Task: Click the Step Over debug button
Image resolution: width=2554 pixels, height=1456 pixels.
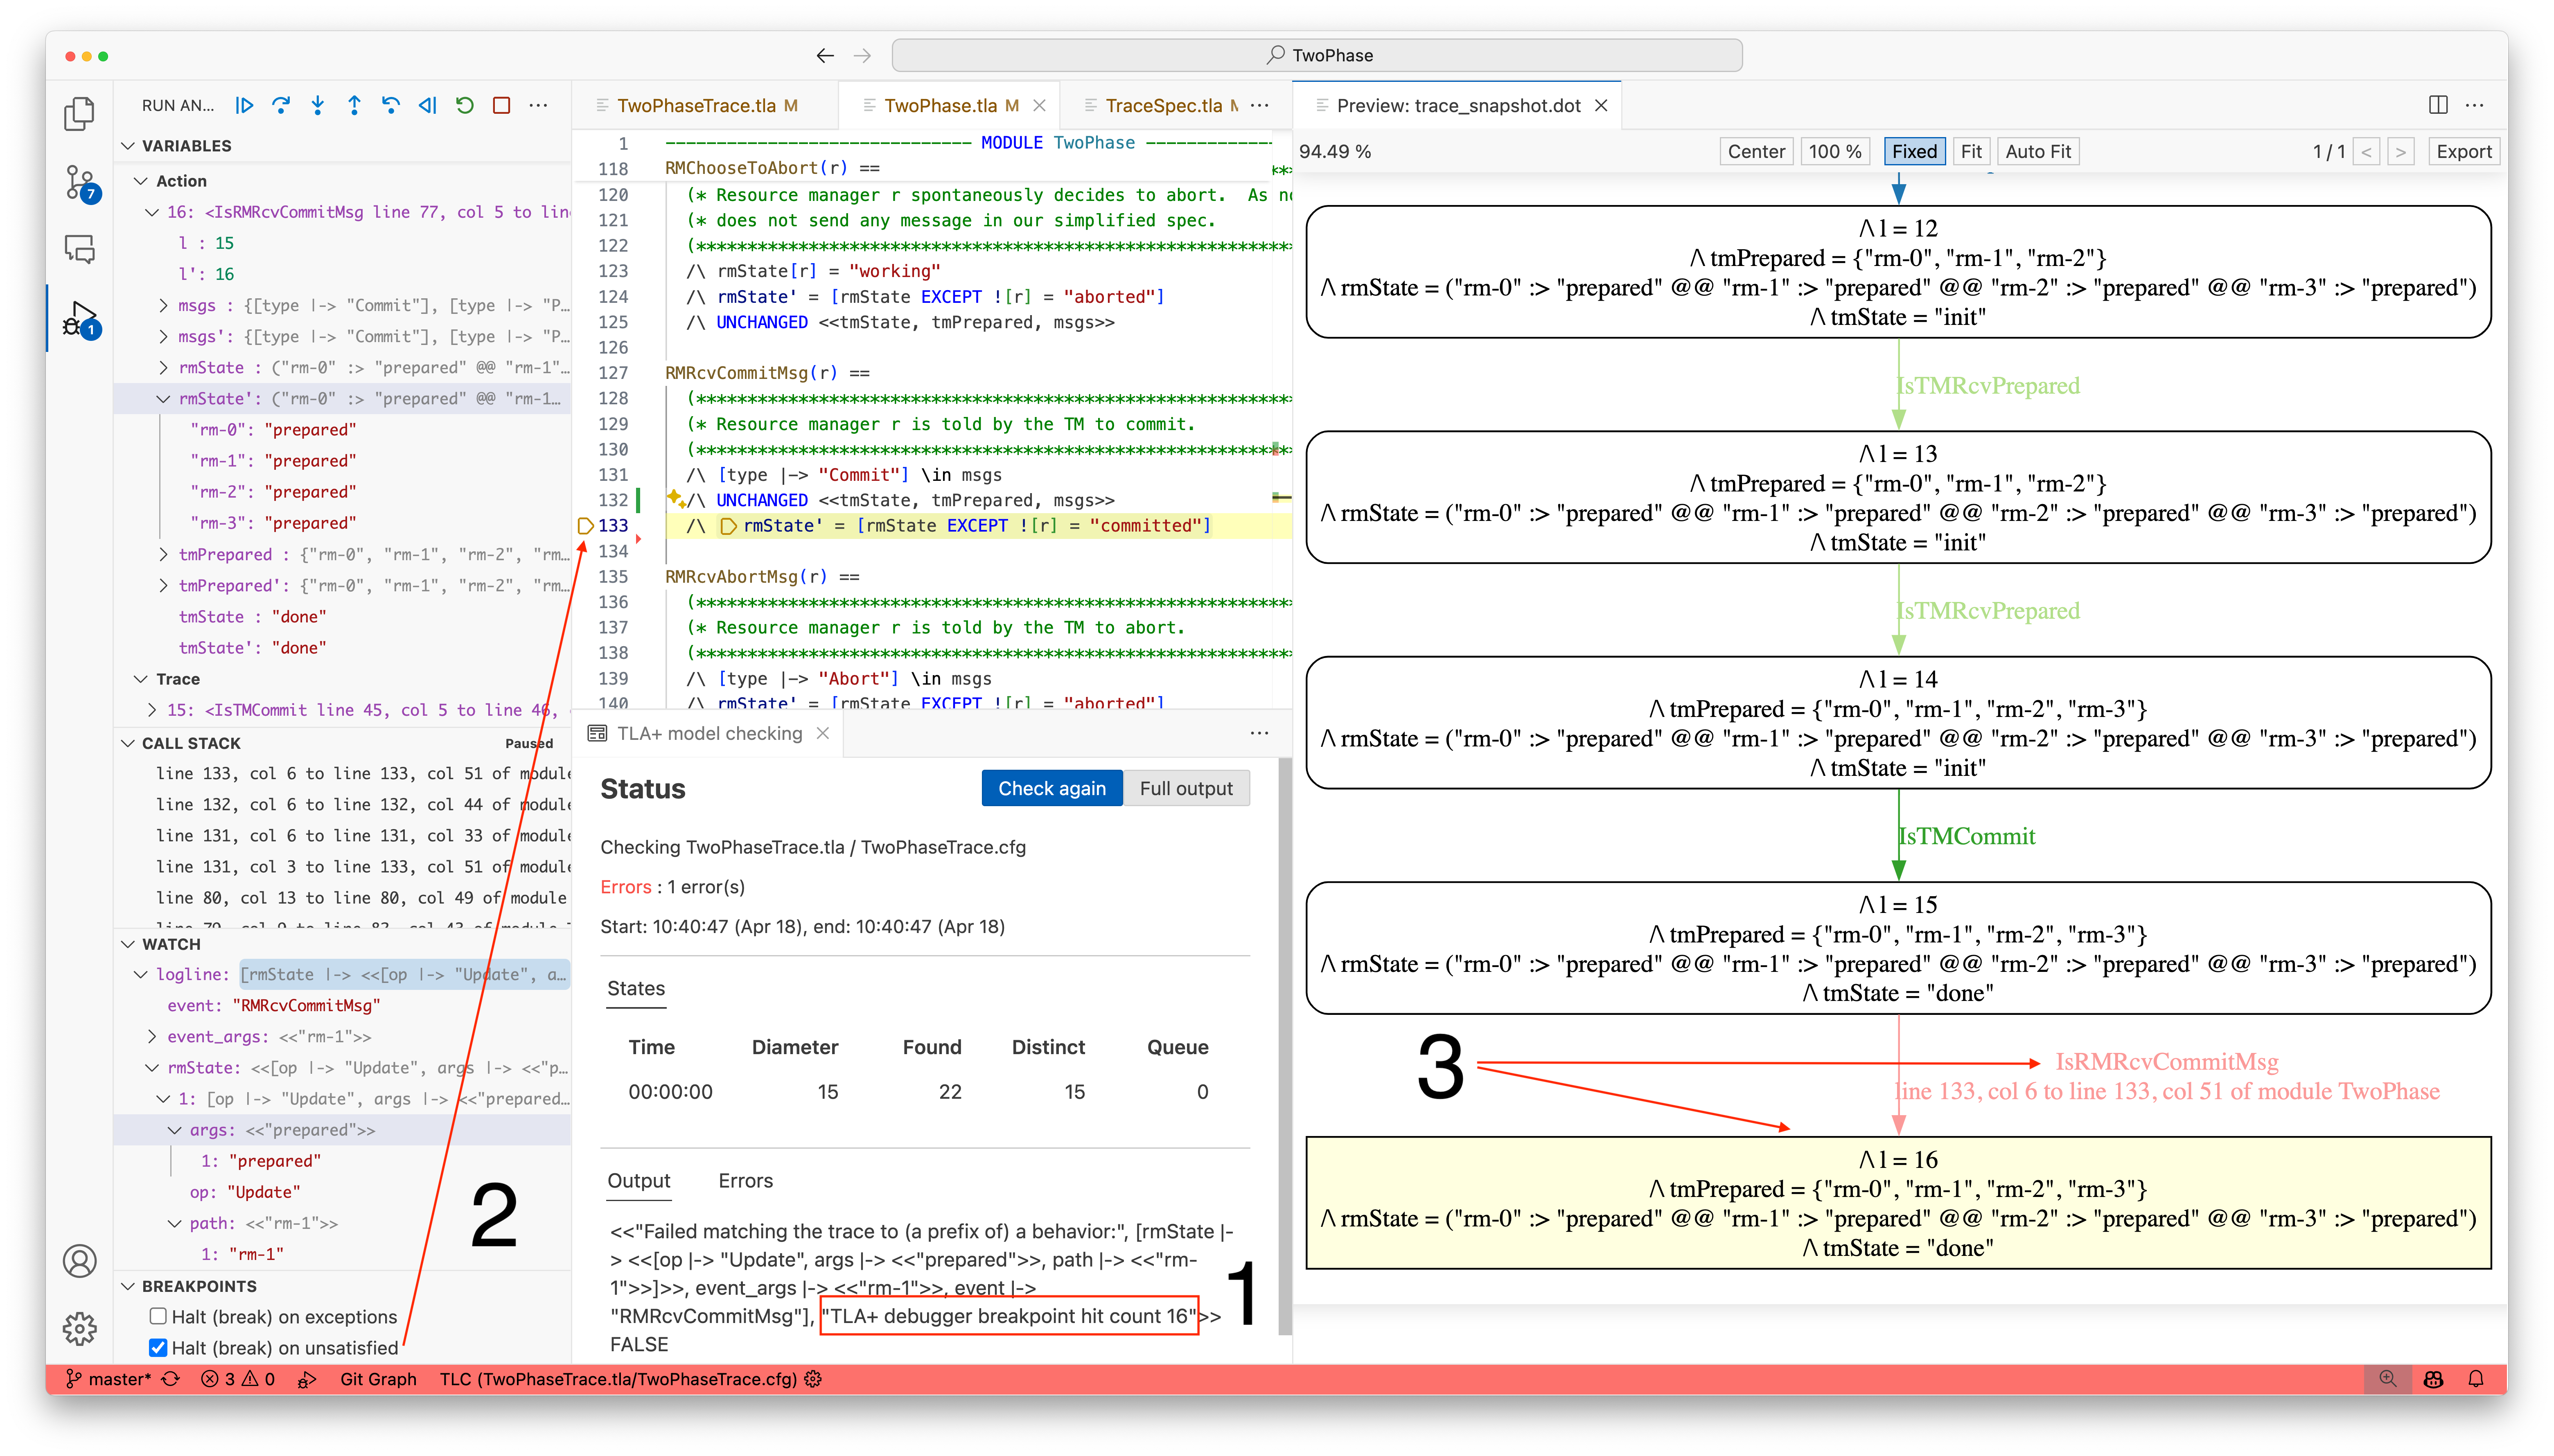Action: point(281,105)
